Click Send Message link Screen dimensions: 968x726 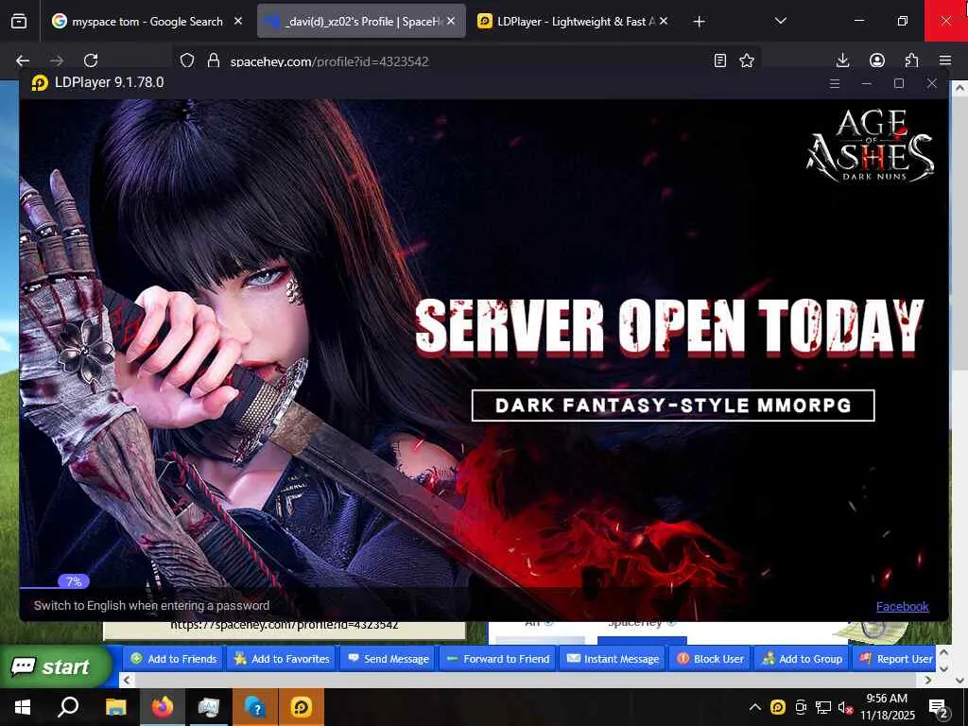click(389, 659)
